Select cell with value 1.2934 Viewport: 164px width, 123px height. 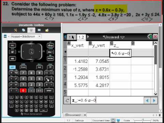click(x=78, y=77)
